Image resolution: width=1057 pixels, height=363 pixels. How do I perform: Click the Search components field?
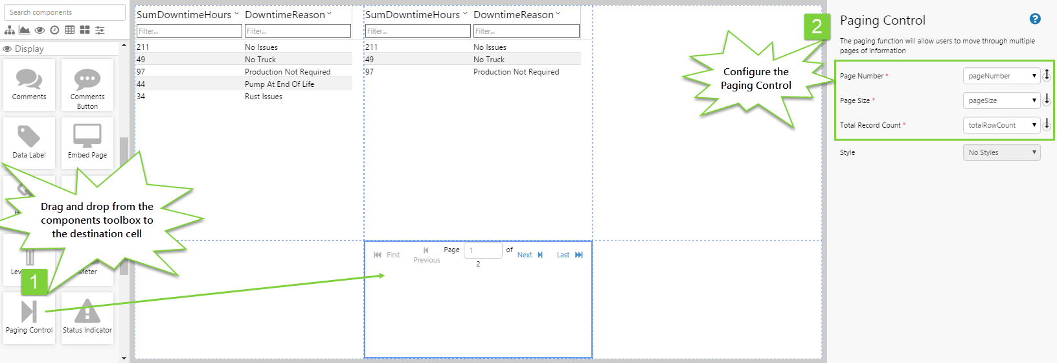point(65,12)
